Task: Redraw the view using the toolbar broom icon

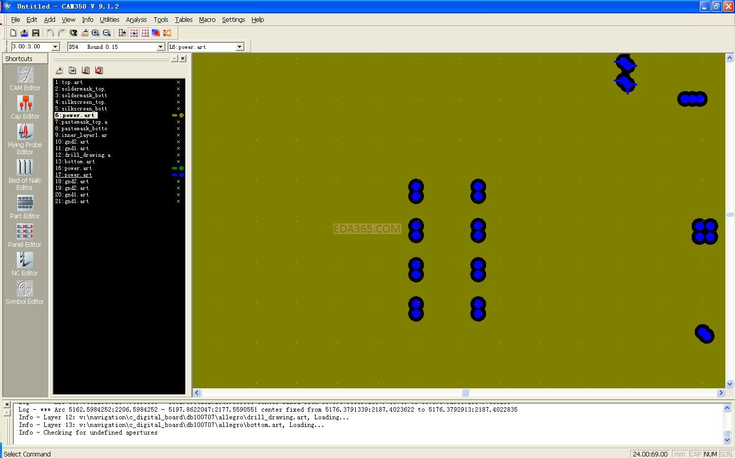Action: (84, 33)
